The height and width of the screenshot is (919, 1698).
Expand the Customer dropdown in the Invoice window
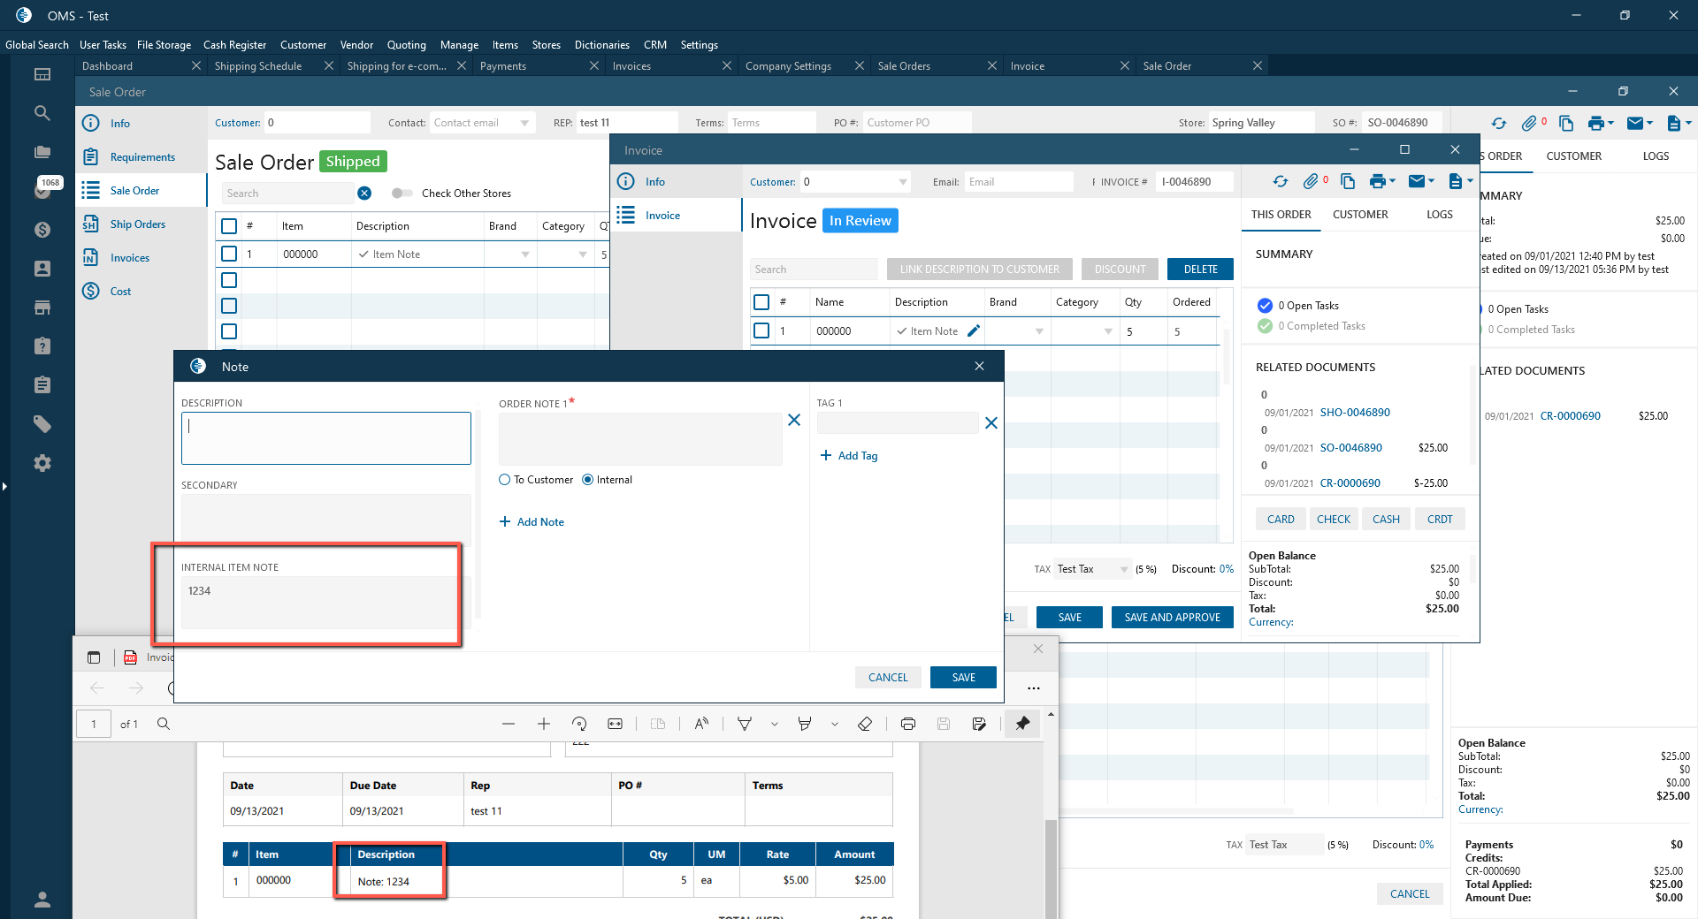pos(903,182)
